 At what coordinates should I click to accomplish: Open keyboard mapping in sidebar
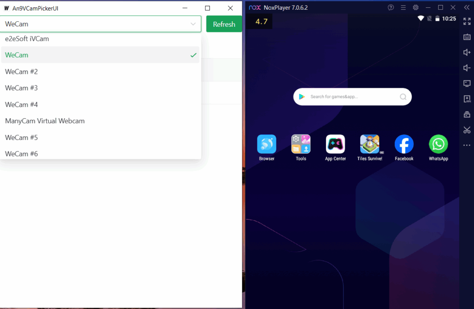pyautogui.click(x=467, y=37)
